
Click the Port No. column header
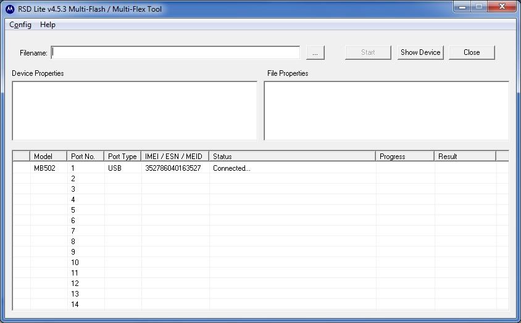[x=86, y=156]
